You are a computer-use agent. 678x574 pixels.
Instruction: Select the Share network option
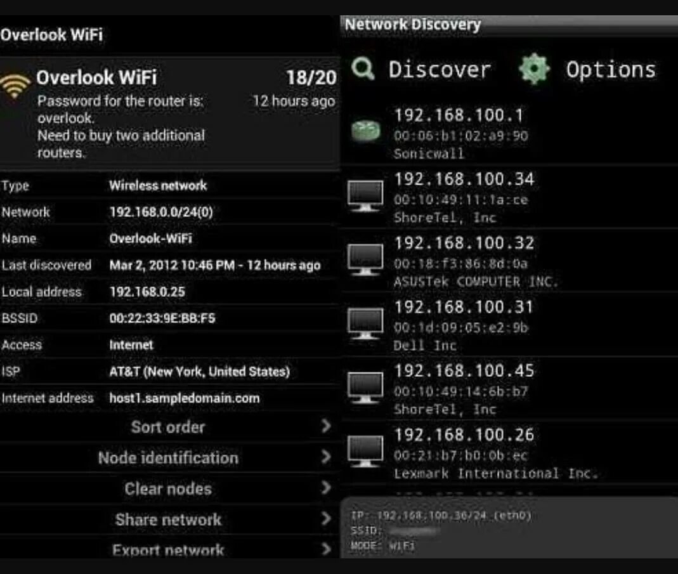pyautogui.click(x=168, y=519)
